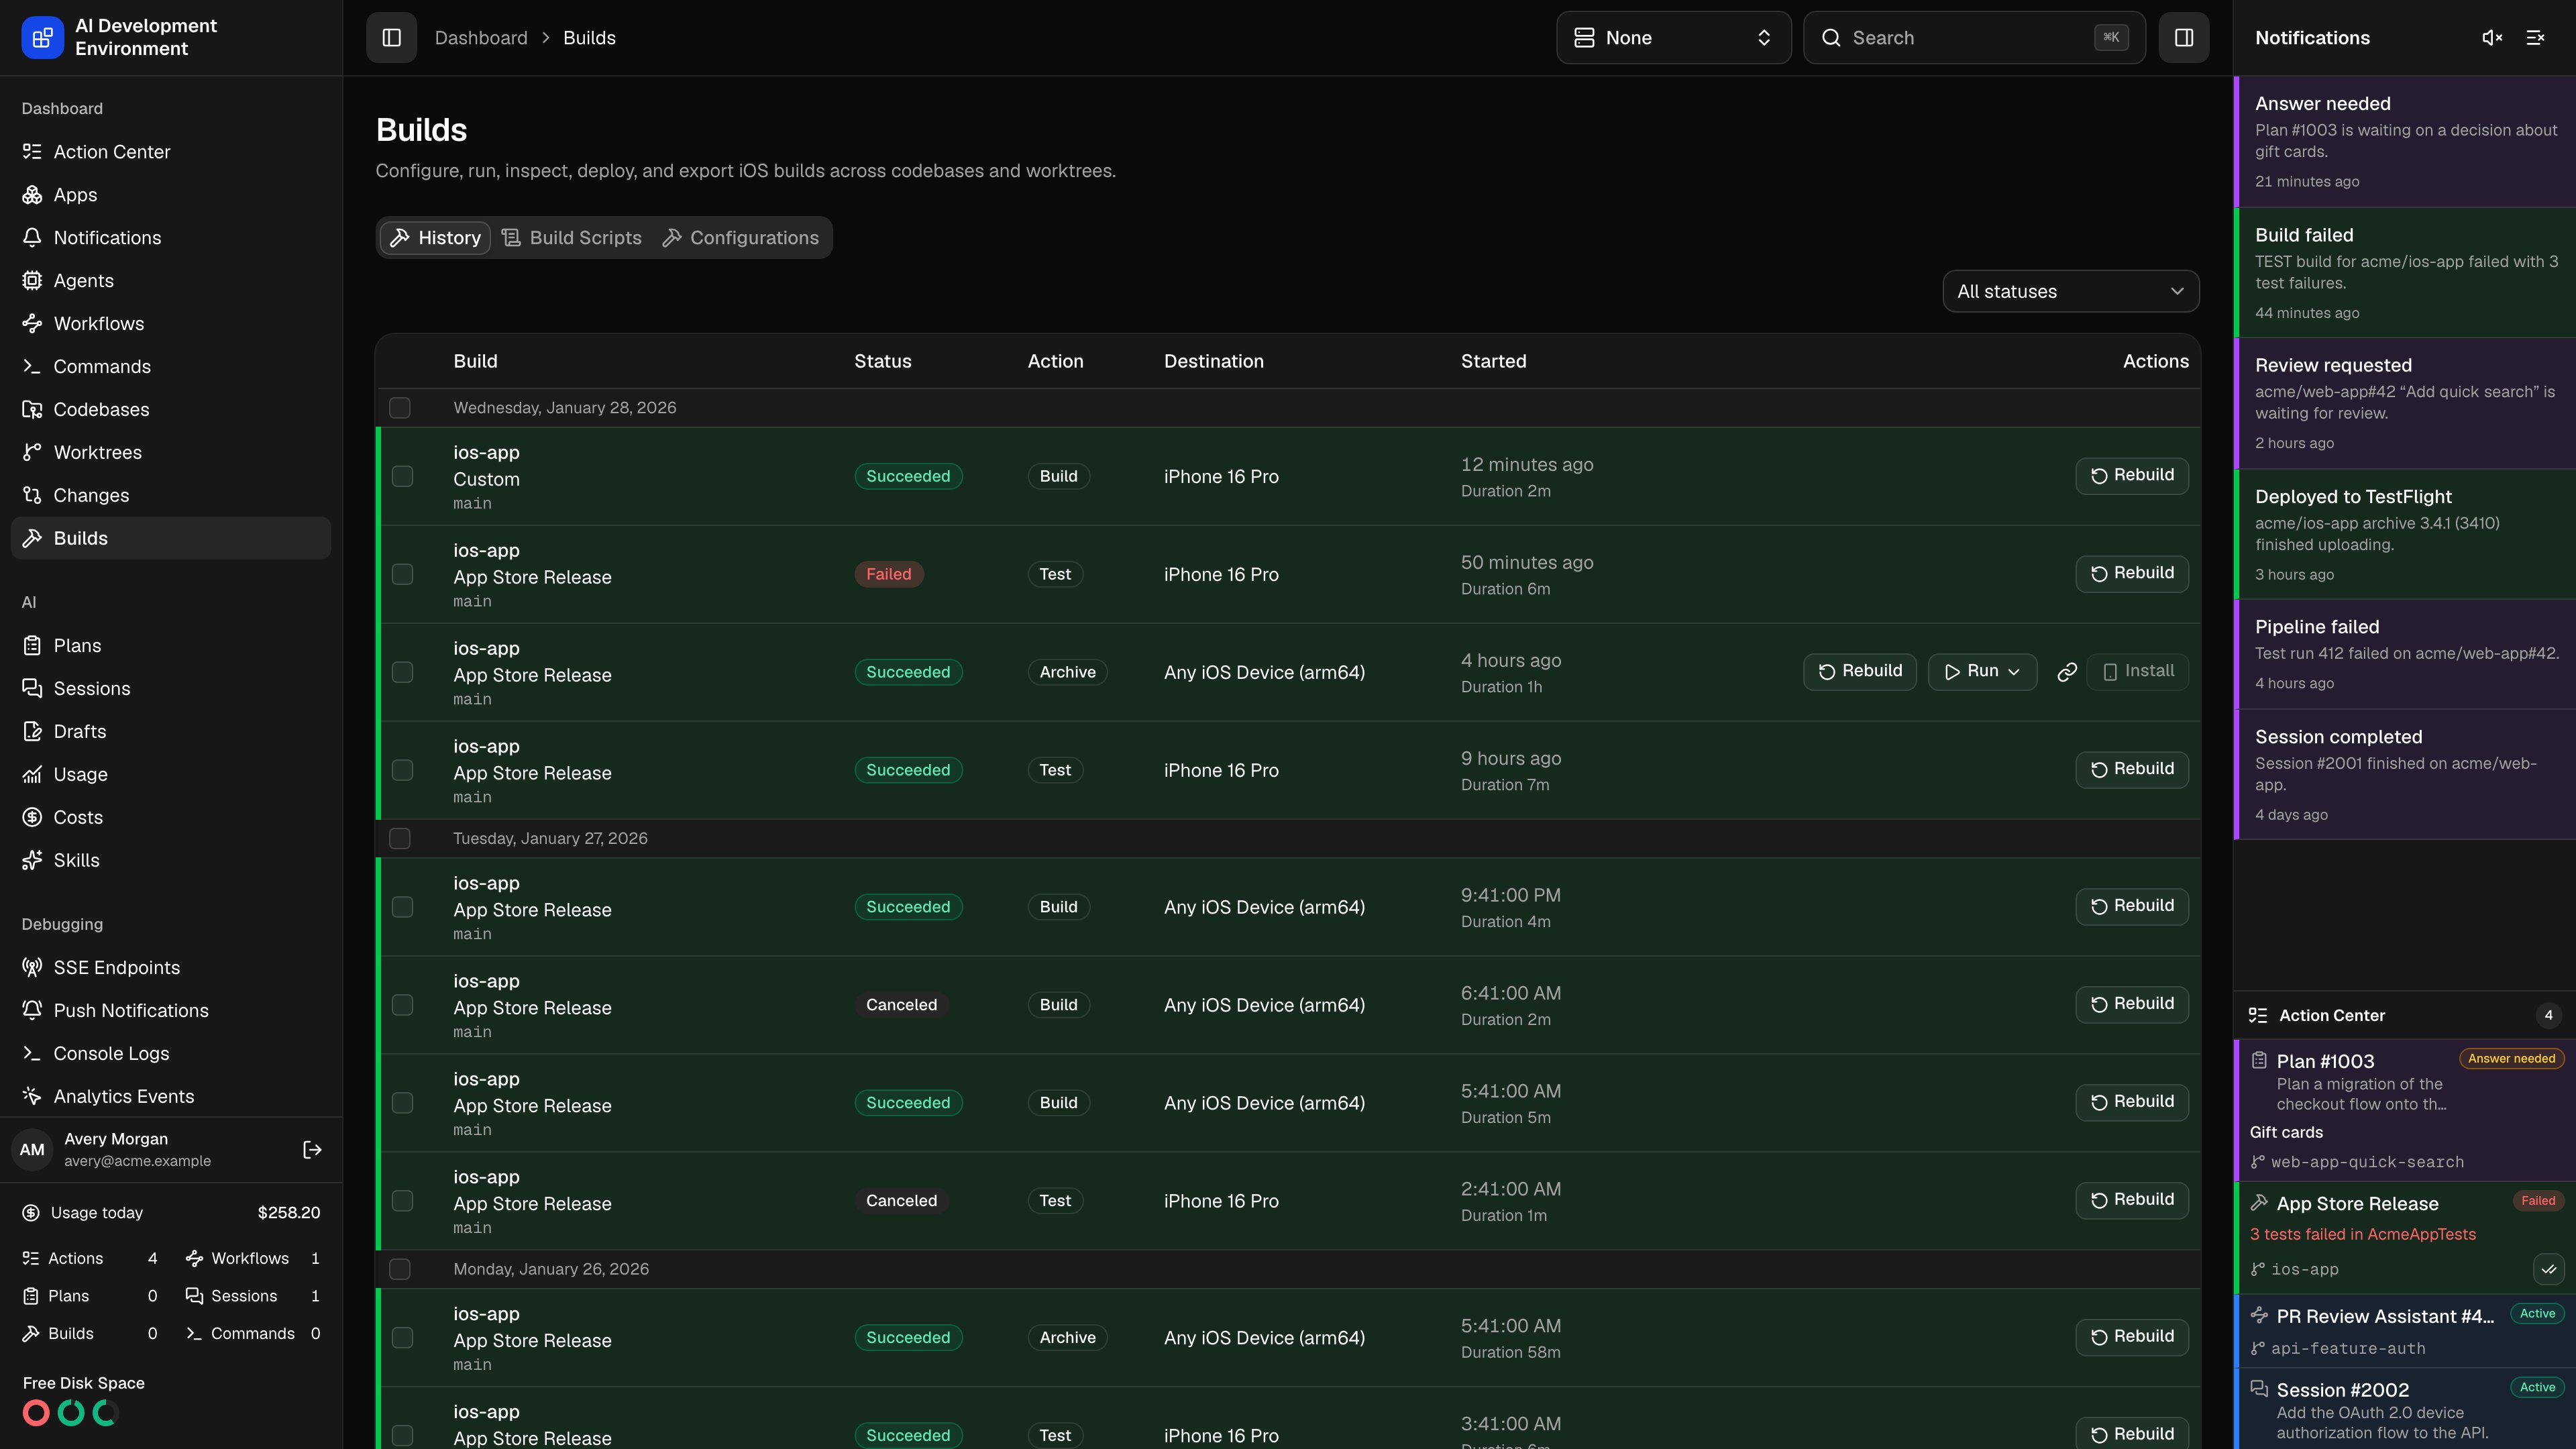
Task: Open notifications list options icon
Action: click(2535, 38)
